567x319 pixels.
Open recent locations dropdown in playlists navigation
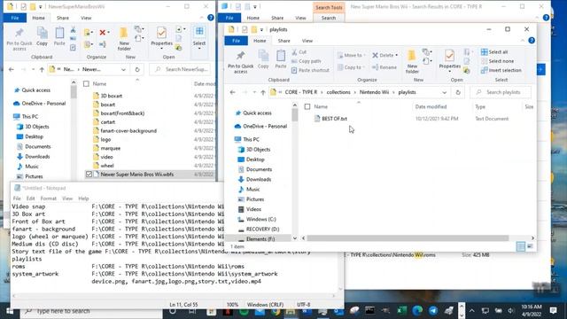coord(254,92)
